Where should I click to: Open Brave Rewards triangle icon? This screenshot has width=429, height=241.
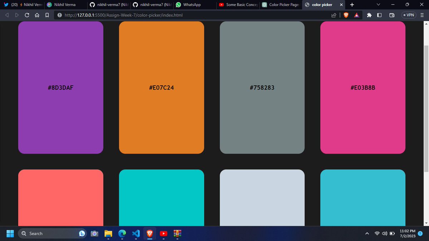[x=356, y=15]
